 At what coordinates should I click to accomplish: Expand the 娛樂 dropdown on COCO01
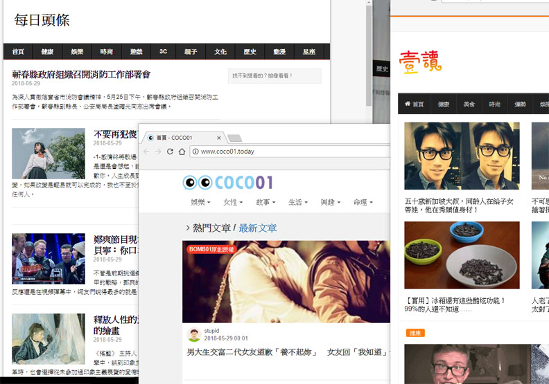[200, 202]
